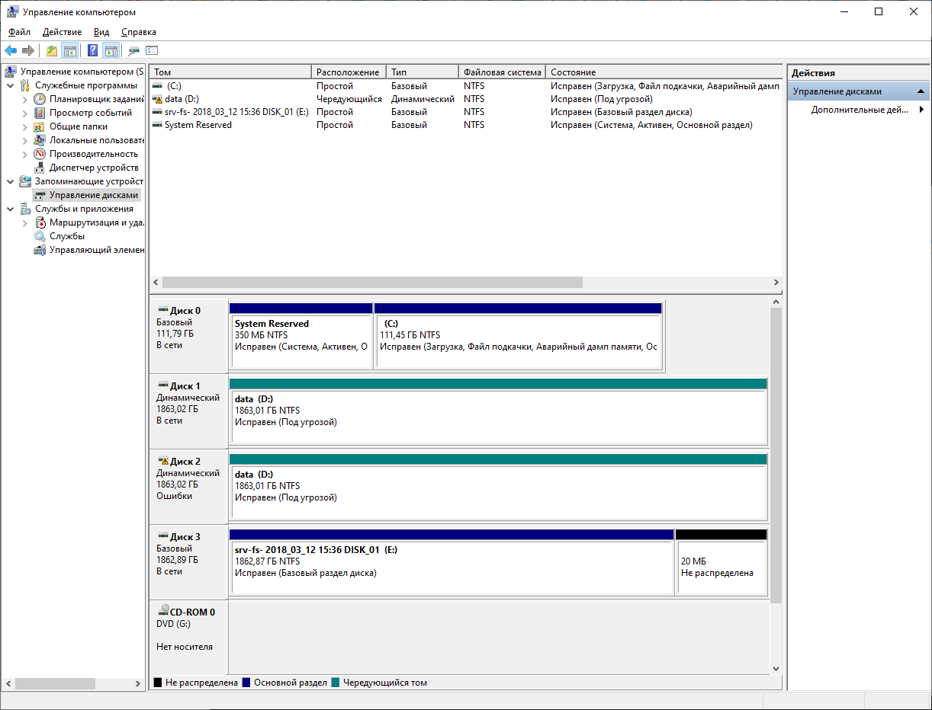The height and width of the screenshot is (710, 932).
Task: Select System Reserved partition on Диск 0
Action: (301, 336)
